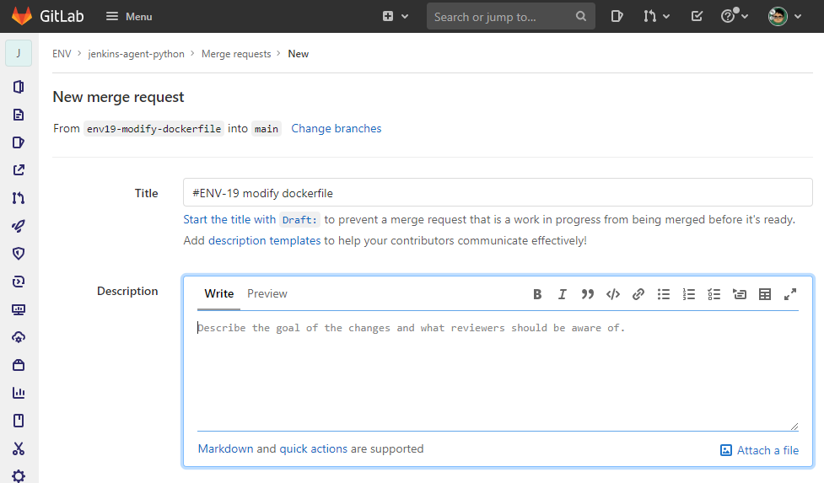Open Issues in sidebar

(x=19, y=142)
